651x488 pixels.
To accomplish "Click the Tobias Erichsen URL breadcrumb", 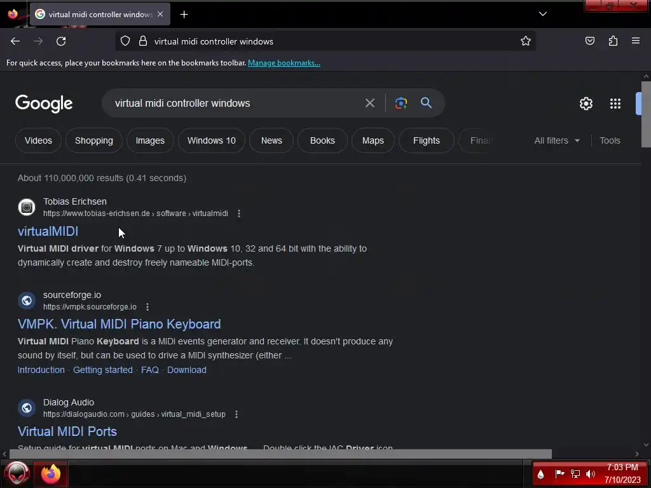I will pyautogui.click(x=136, y=213).
